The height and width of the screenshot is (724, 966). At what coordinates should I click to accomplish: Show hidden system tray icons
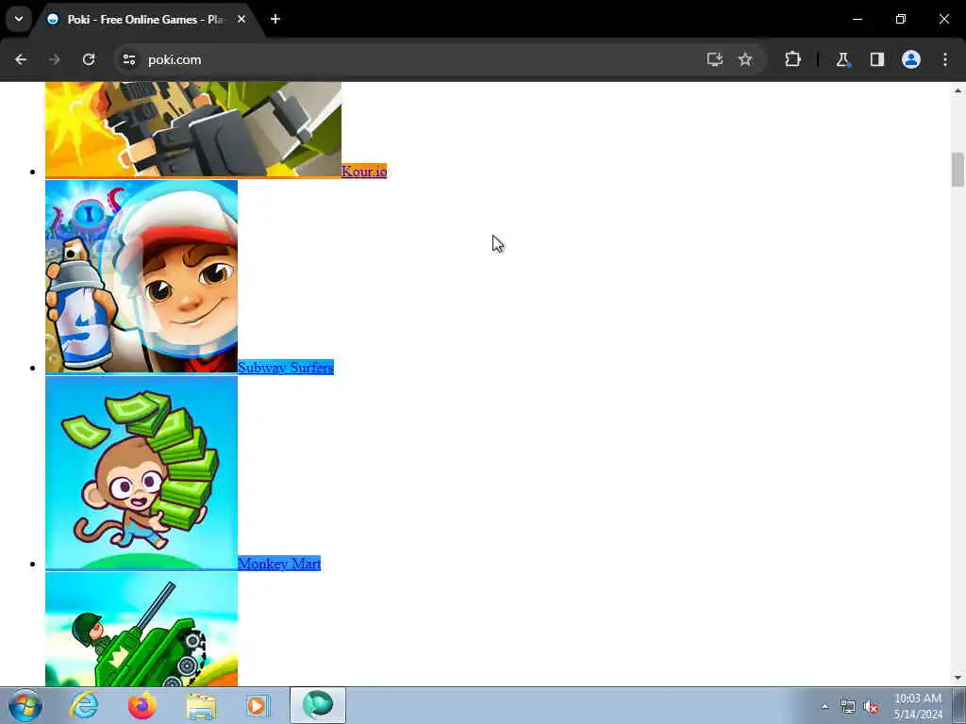click(x=824, y=707)
